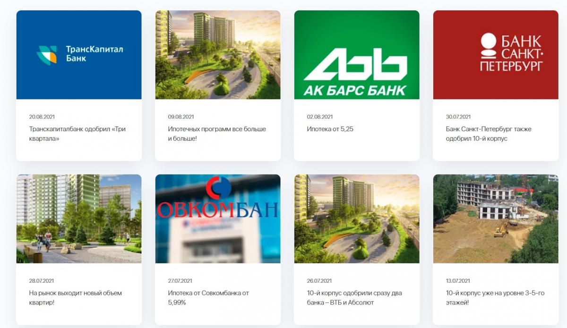Click the construction site photo thumbnail
The image size is (567, 328).
click(x=496, y=219)
